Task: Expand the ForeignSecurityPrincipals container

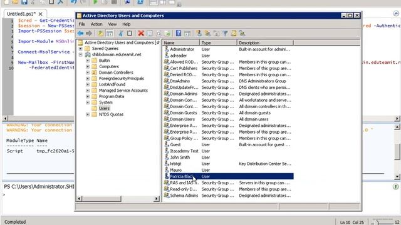Action: pos(88,79)
